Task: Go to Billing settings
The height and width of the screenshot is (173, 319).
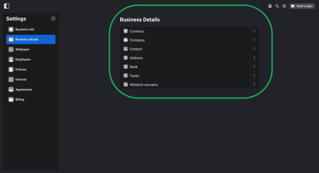Action: (x=31, y=99)
